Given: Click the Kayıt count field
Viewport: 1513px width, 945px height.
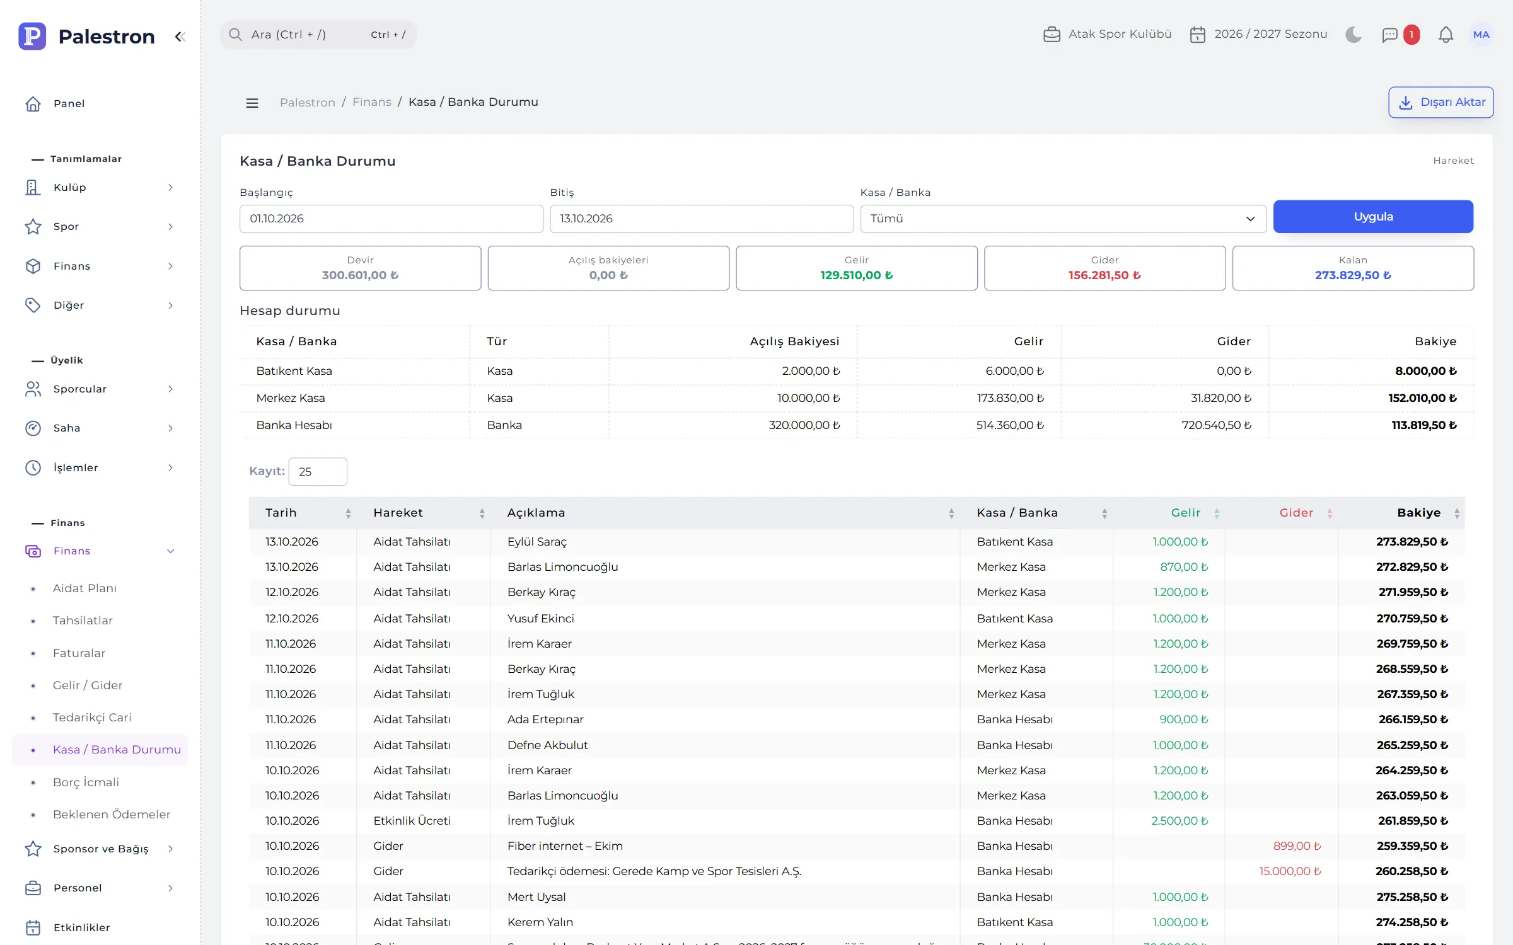Looking at the screenshot, I should click(318, 471).
